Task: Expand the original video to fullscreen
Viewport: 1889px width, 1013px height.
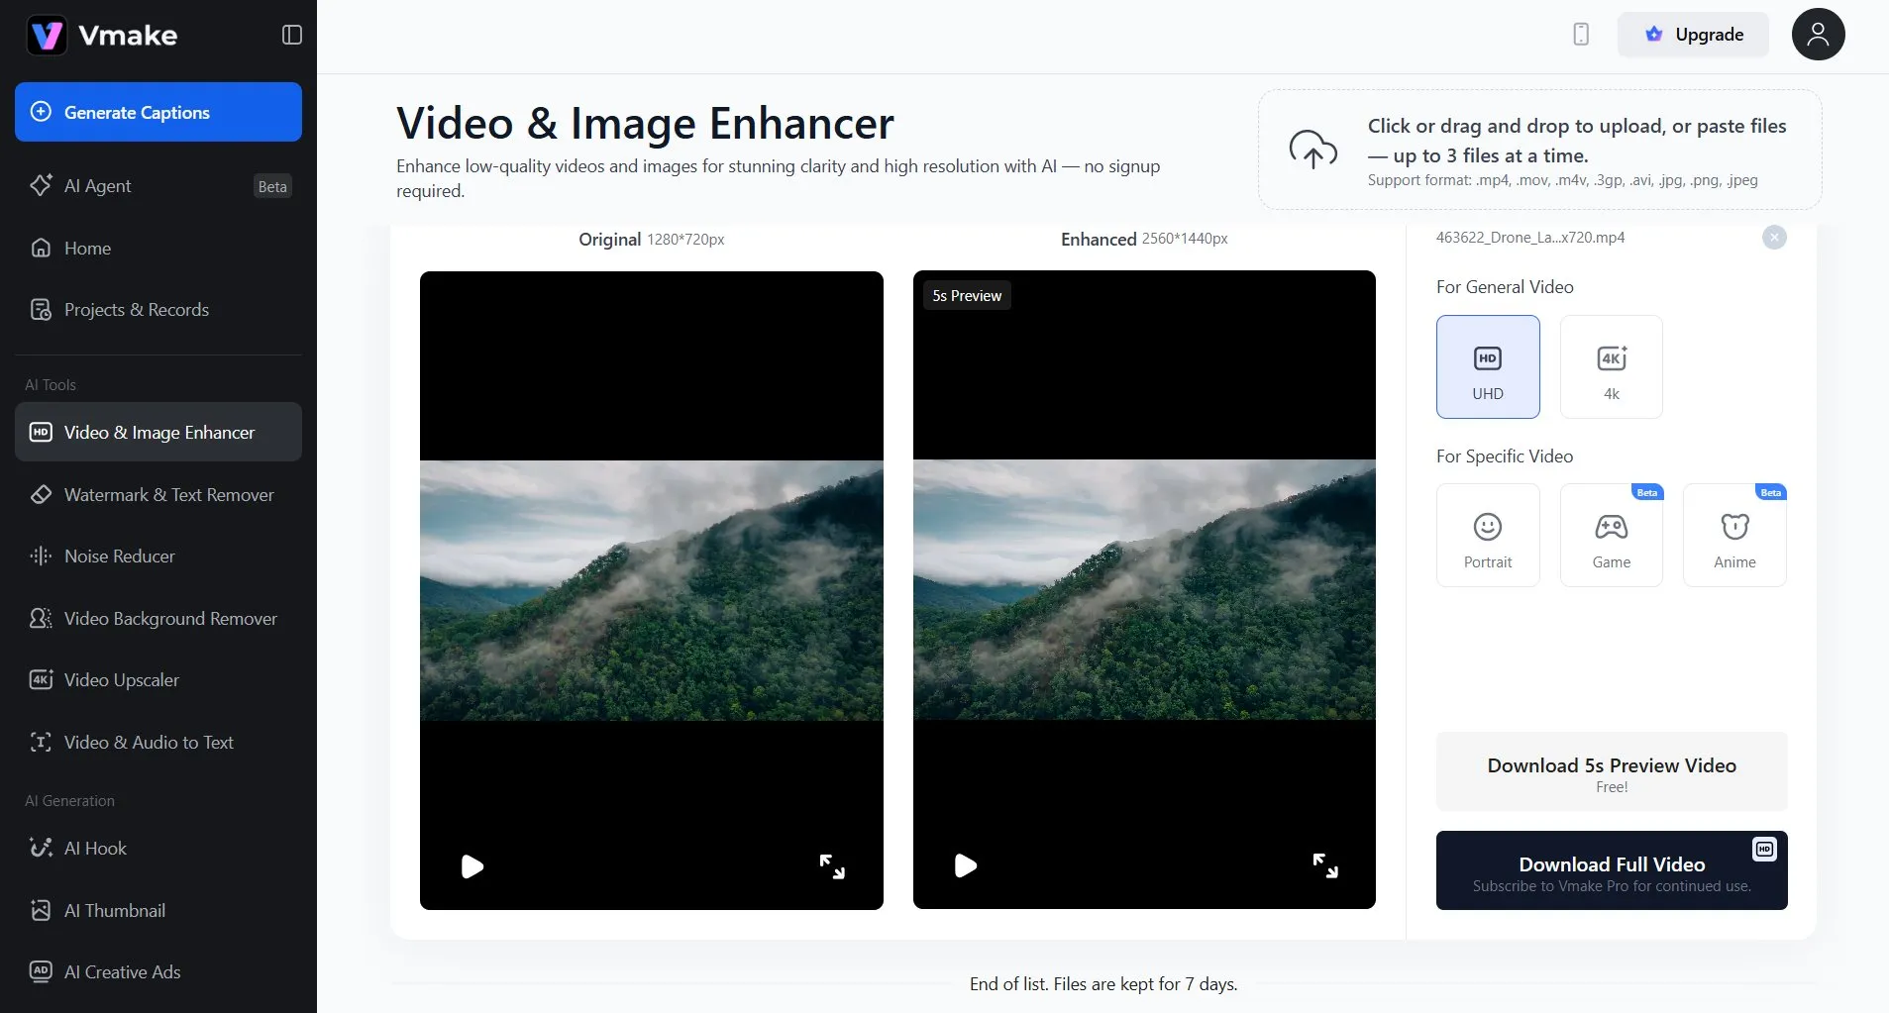Action: coord(832,866)
